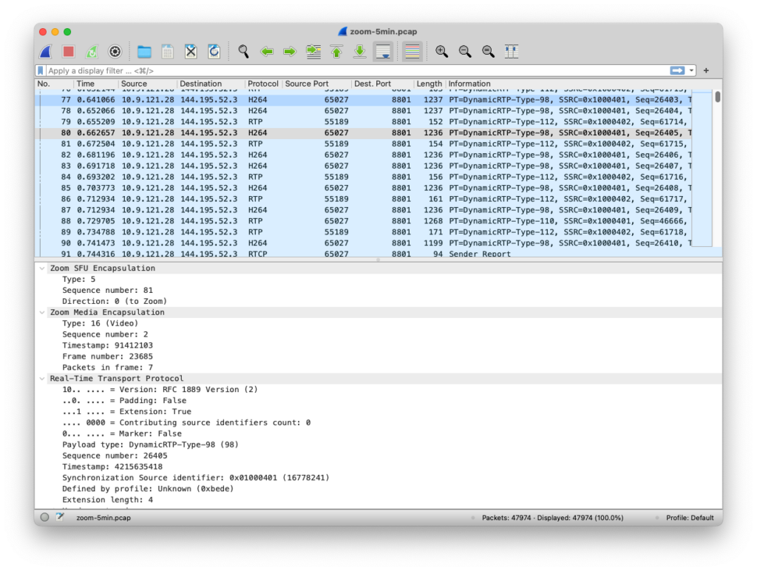The image size is (757, 571).
Task: Go to specified packet icon
Action: [313, 51]
